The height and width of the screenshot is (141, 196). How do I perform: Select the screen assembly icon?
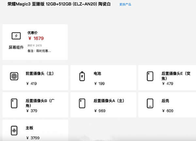point(16,36)
